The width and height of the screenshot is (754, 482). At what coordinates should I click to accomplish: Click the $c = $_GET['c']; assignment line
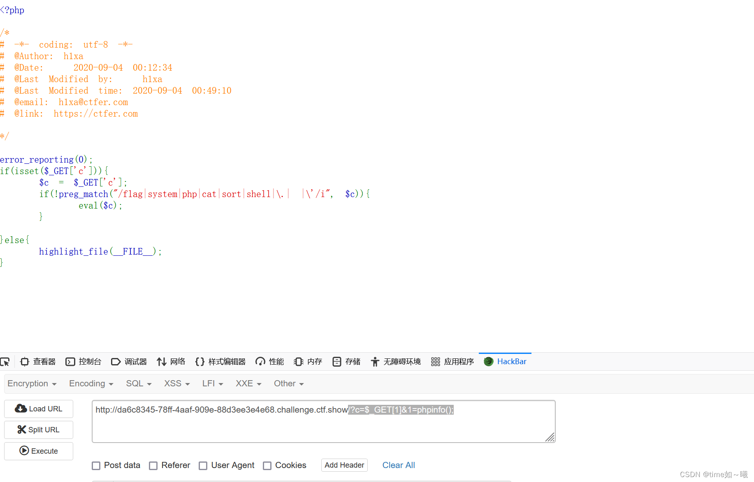point(84,182)
